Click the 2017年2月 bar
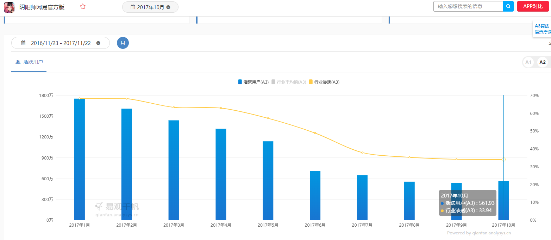Viewport: 551px width, 240px height. (127, 164)
